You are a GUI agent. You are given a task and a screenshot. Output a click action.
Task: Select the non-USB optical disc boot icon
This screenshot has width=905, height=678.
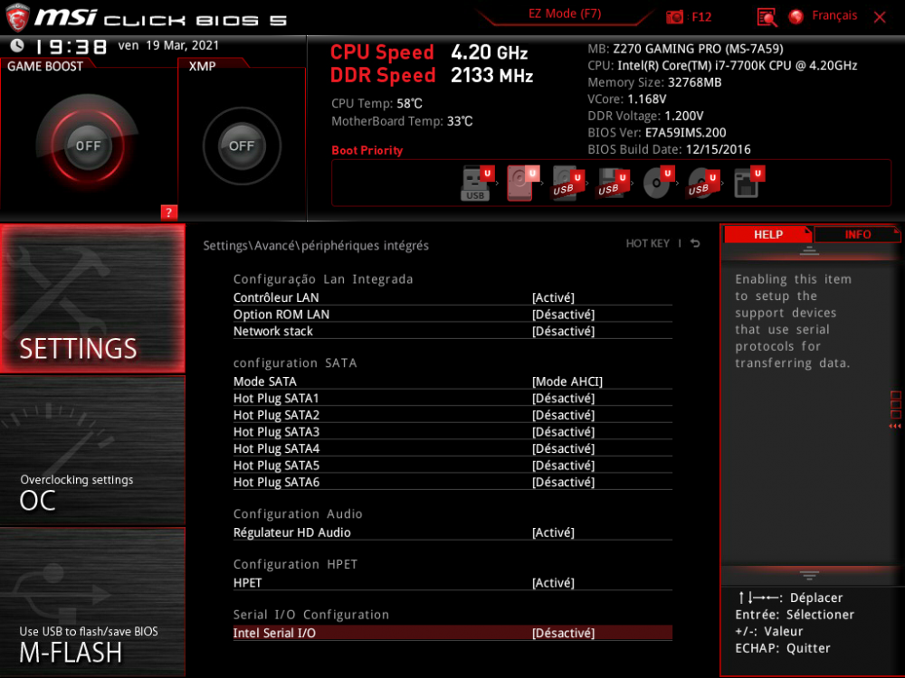click(x=656, y=183)
